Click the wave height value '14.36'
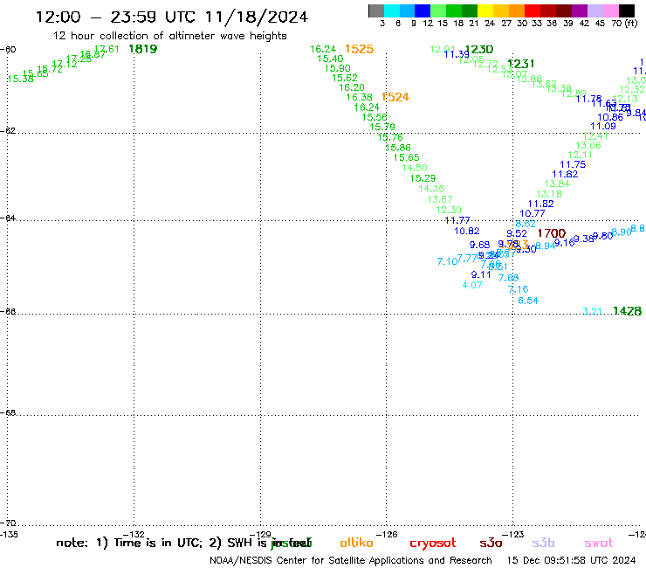646x568 pixels. click(431, 189)
